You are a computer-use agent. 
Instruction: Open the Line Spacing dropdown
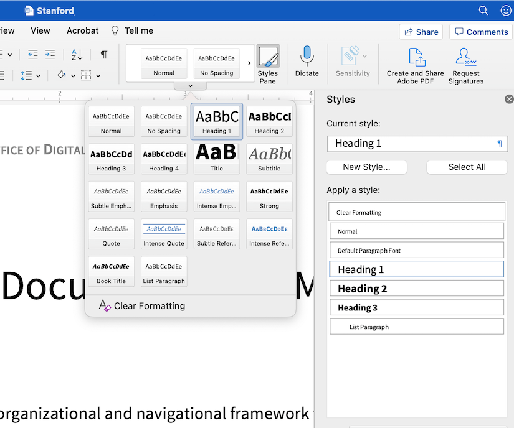point(30,75)
